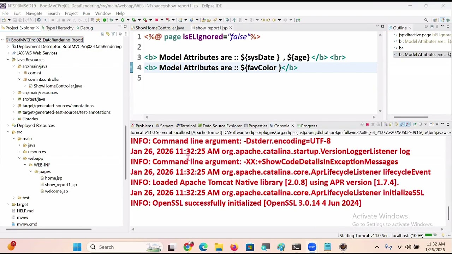
Task: Open the Eclipse Search magnifier at toolbar right
Action: (x=426, y=20)
